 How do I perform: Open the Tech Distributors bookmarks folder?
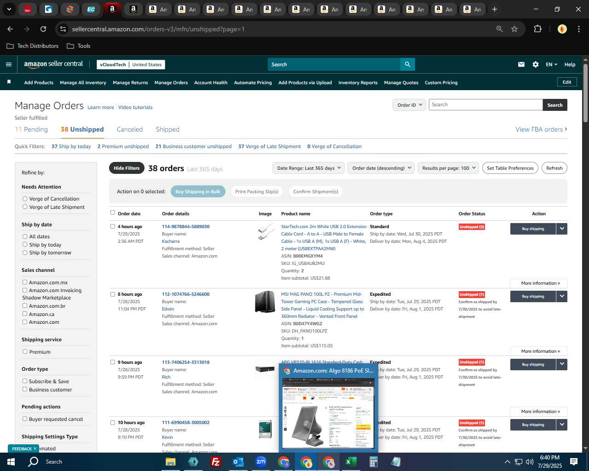33,46
